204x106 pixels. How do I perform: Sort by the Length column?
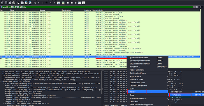click(x=96, y=10)
